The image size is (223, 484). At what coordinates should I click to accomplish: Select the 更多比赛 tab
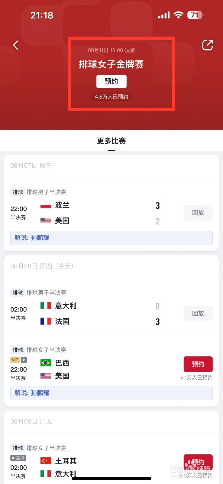tap(111, 141)
